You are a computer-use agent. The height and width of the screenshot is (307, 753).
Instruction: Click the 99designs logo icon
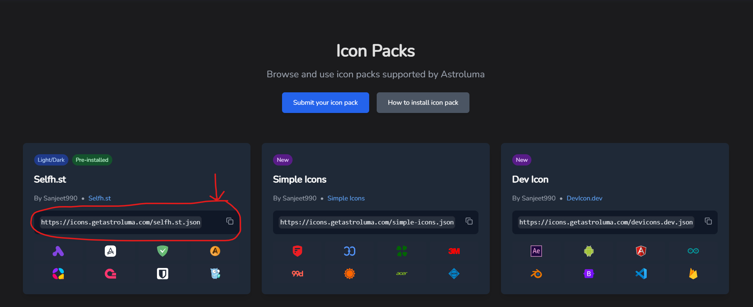[x=297, y=274]
